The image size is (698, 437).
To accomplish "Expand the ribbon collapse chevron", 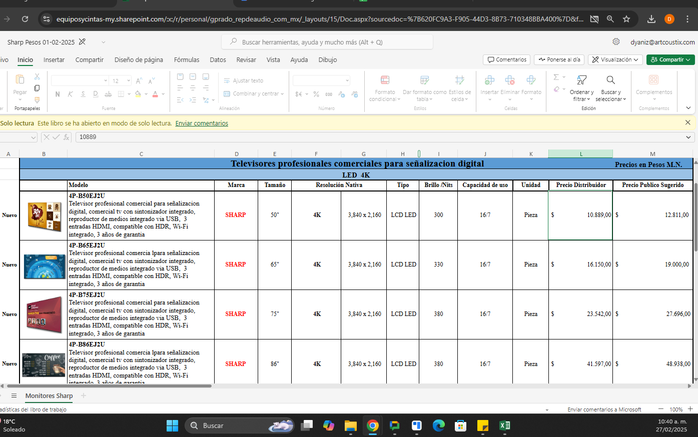I will pos(688,108).
